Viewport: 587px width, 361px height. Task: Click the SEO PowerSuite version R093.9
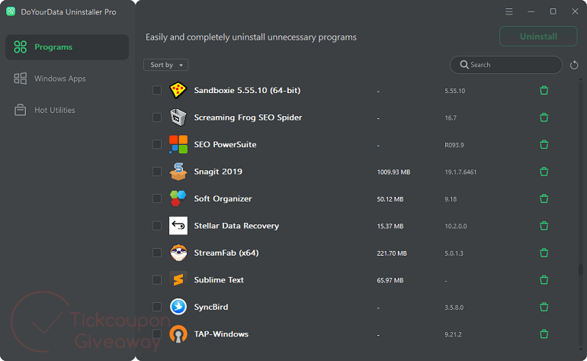tap(454, 145)
